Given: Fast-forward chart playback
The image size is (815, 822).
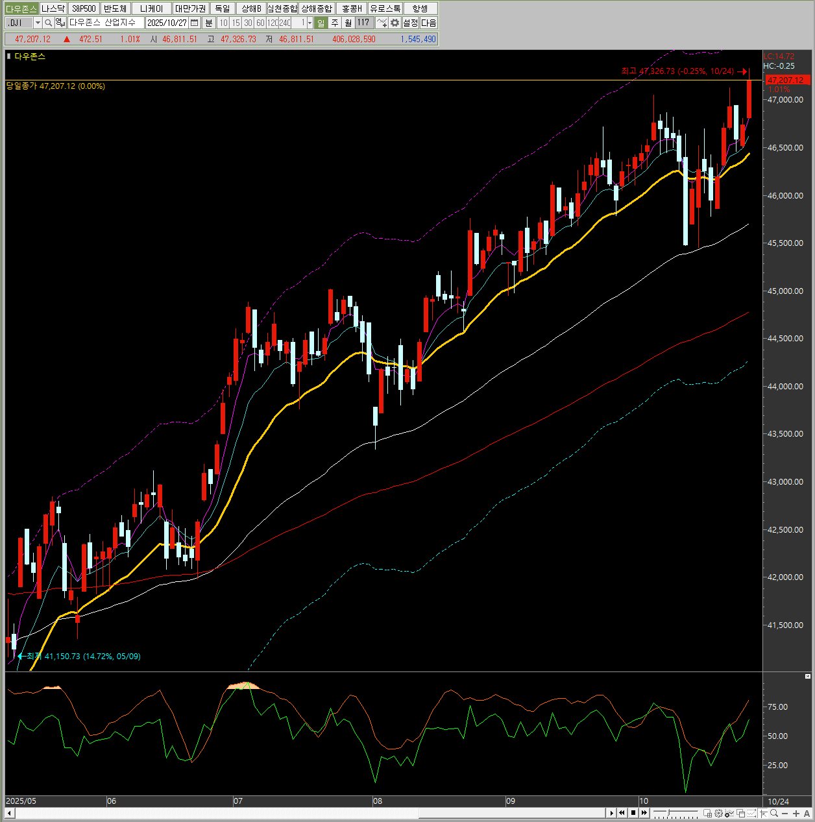Looking at the screenshot, I should [x=644, y=813].
